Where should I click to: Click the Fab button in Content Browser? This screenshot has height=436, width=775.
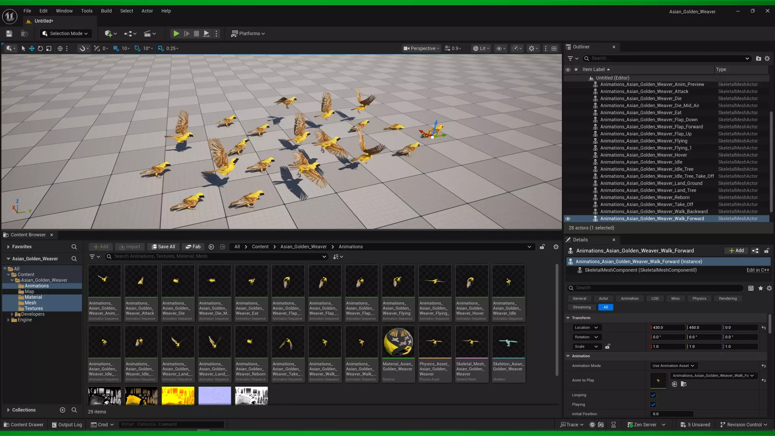click(x=193, y=247)
